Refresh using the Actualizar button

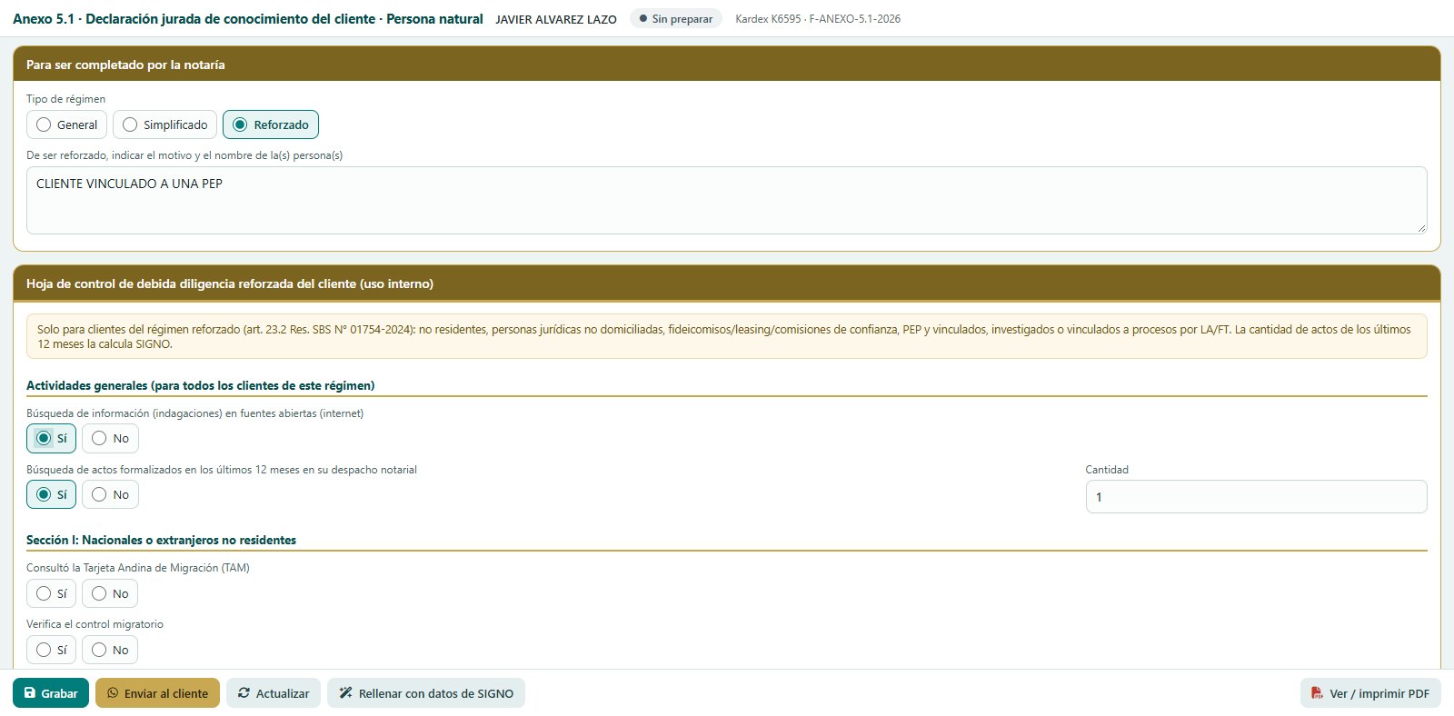[x=274, y=693]
